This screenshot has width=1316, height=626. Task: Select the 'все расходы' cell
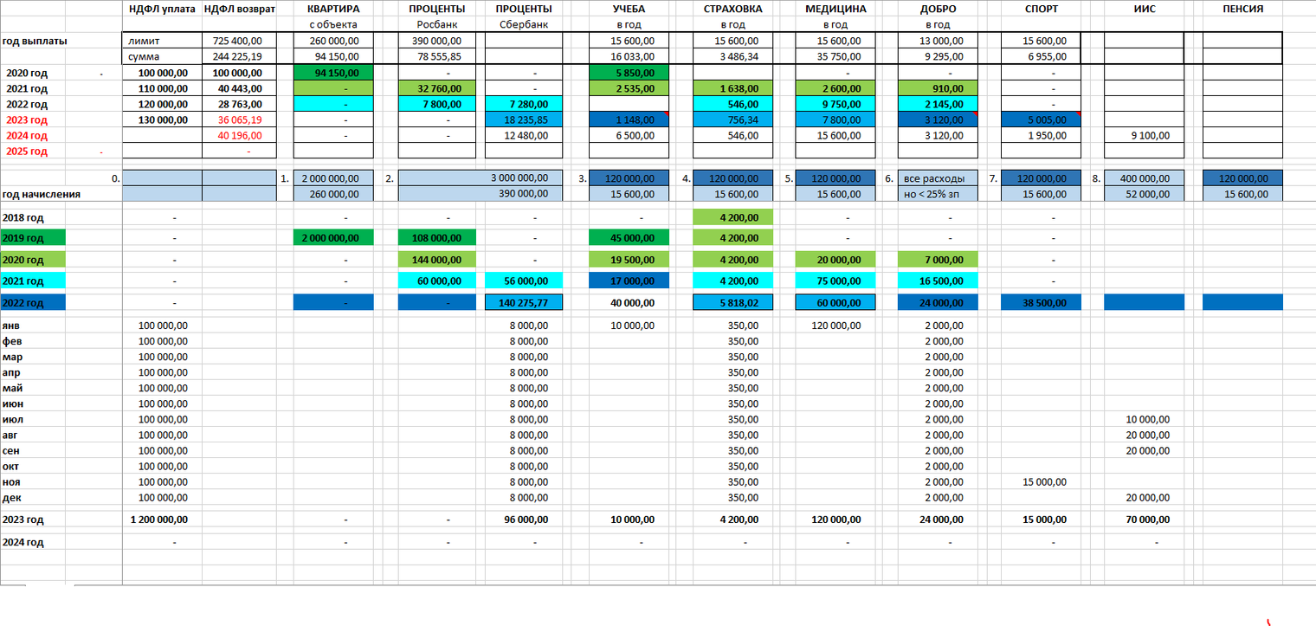coord(938,177)
